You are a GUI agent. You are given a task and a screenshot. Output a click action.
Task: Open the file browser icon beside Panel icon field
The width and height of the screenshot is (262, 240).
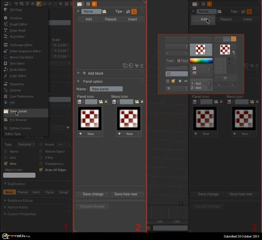tap(101, 102)
